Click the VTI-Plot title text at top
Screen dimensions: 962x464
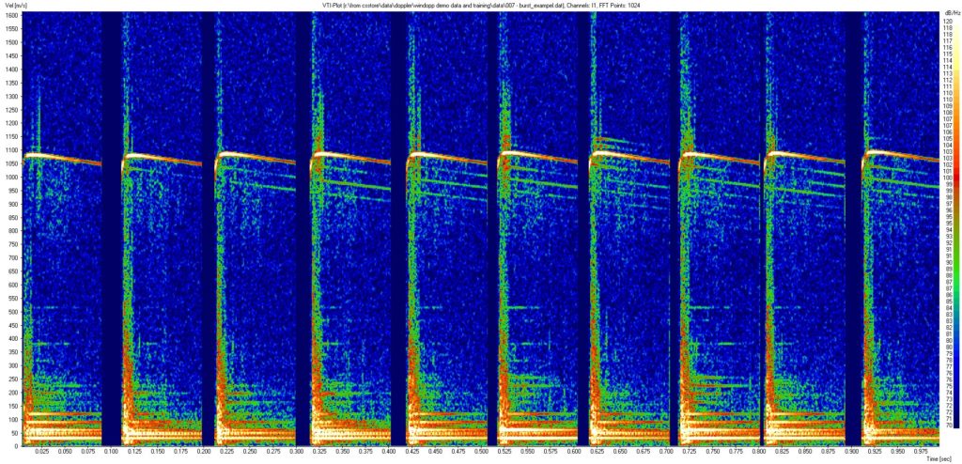pos(480,5)
